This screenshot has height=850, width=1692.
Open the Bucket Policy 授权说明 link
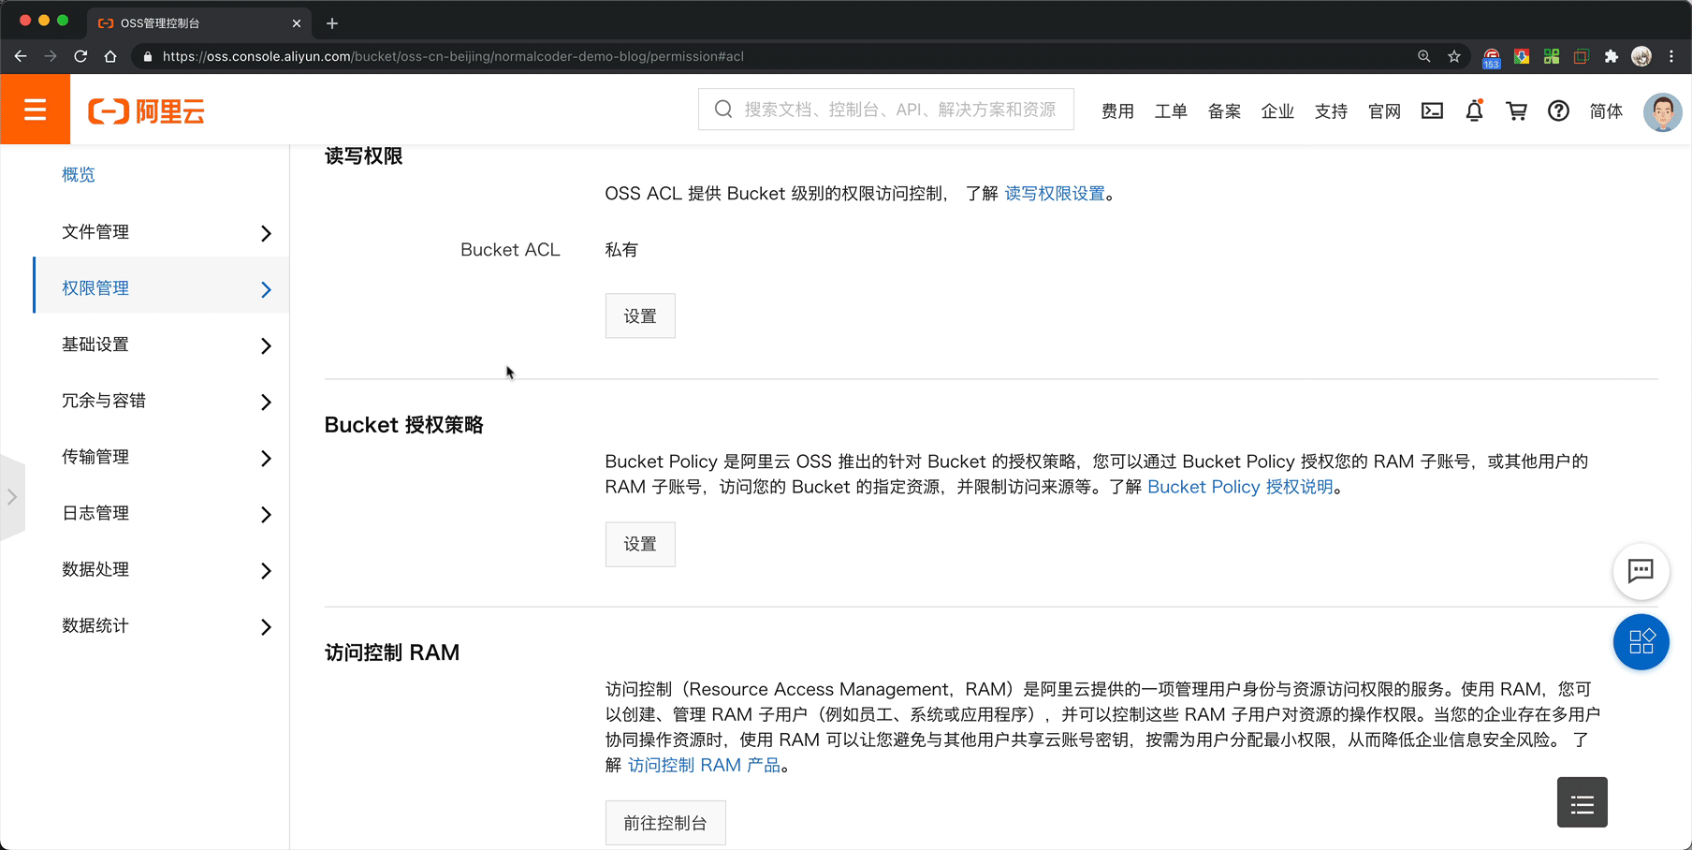pyautogui.click(x=1240, y=487)
